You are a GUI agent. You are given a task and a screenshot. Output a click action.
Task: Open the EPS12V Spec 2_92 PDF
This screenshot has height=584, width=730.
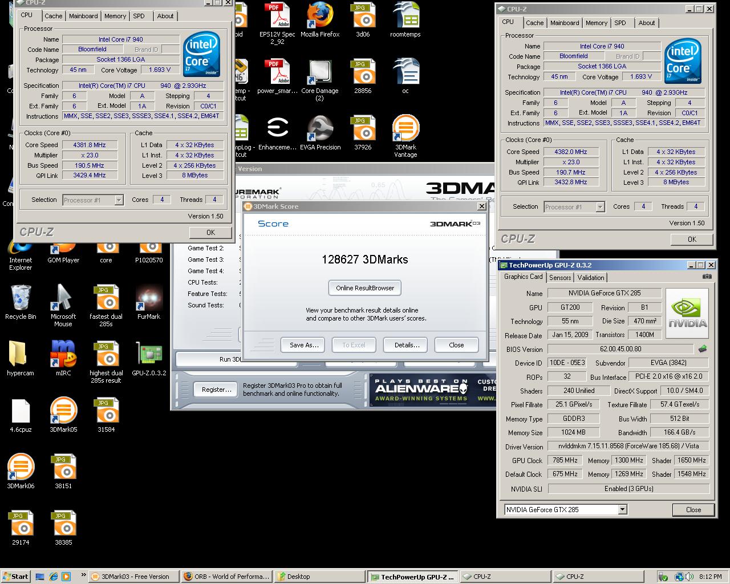tap(277, 23)
